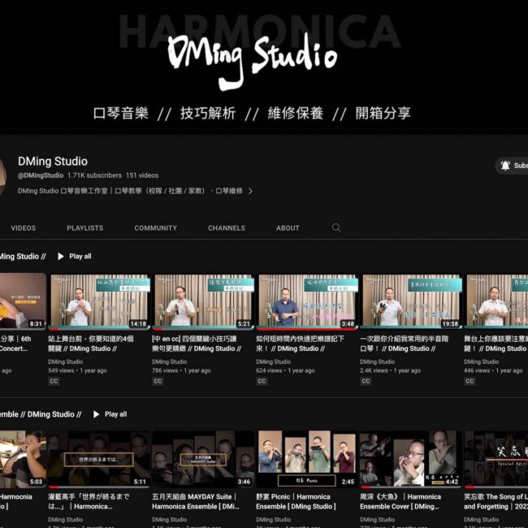Viewport: 528px width, 528px height.
Task: Click the CC badge under the 549 views video
Action: 54,381
